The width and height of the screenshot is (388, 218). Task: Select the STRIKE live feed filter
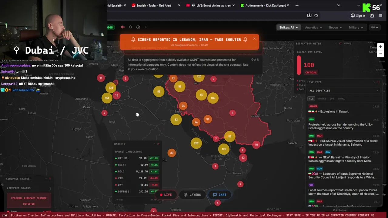(x=322, y=99)
